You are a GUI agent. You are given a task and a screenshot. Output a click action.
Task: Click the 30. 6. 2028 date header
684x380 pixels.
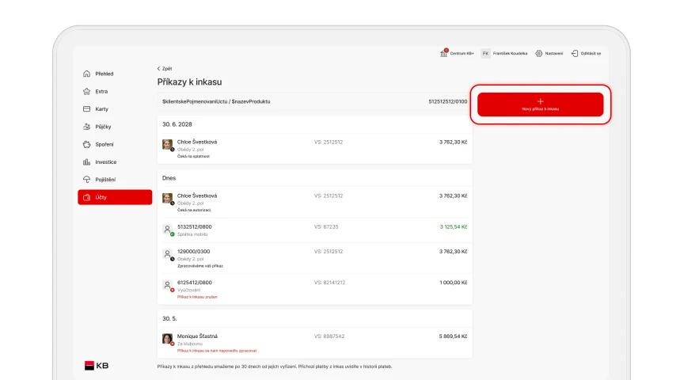pos(177,124)
